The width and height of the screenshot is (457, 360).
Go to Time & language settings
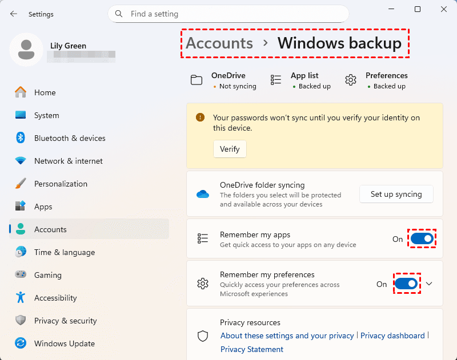(x=64, y=252)
